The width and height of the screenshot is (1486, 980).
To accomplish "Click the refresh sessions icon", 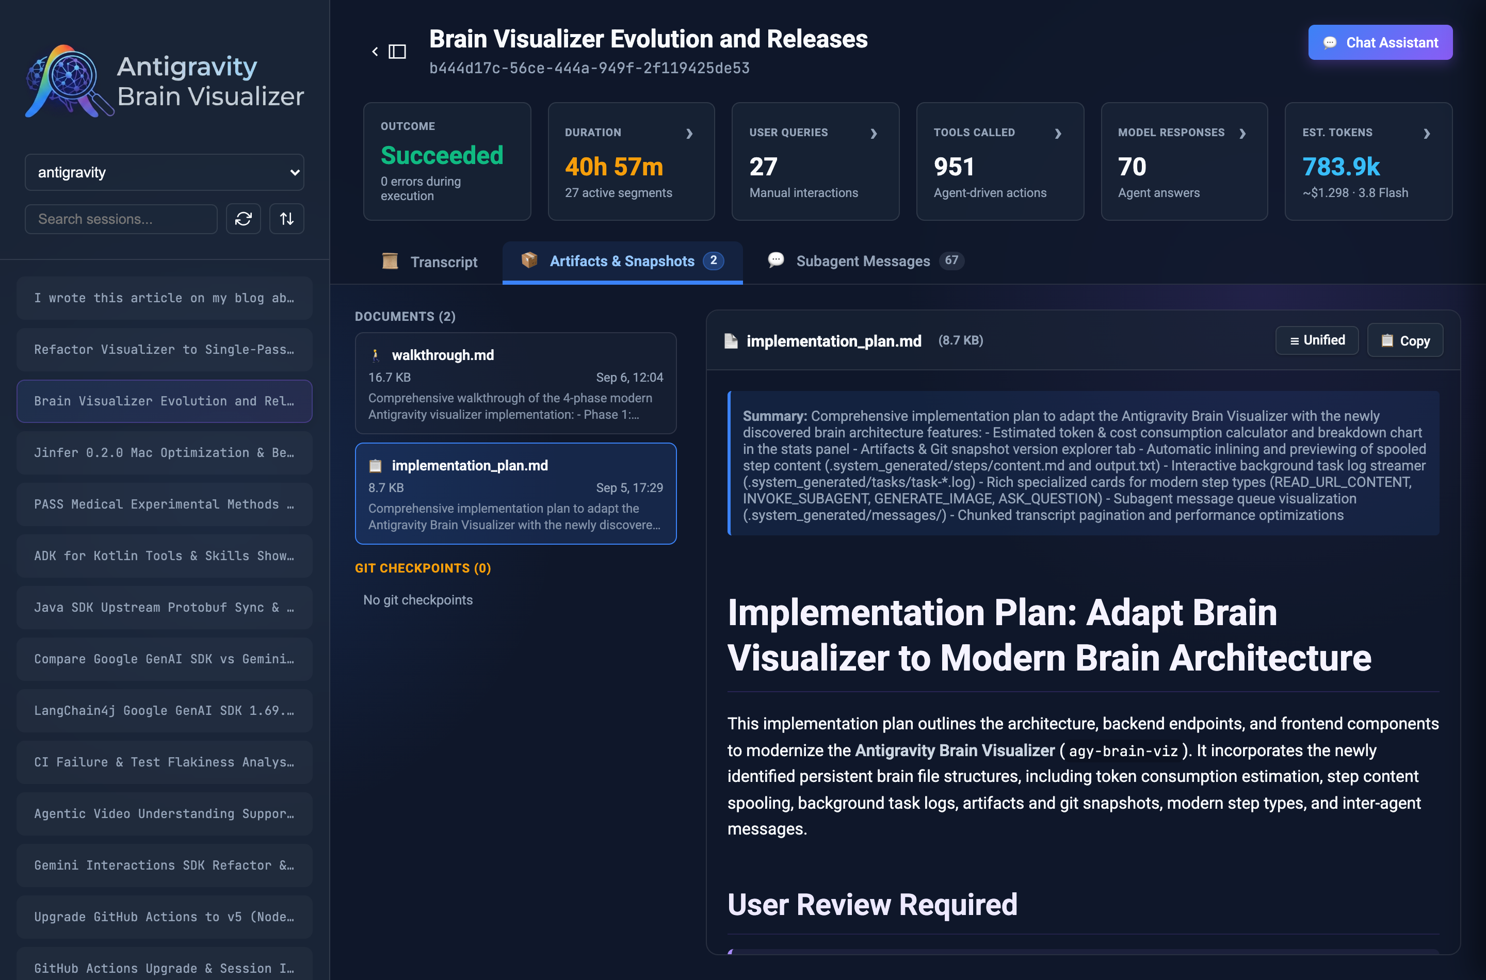I will [x=243, y=219].
